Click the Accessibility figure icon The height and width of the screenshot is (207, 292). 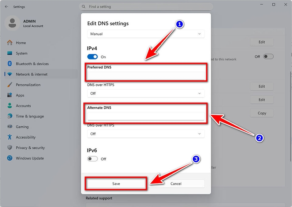click(x=10, y=137)
